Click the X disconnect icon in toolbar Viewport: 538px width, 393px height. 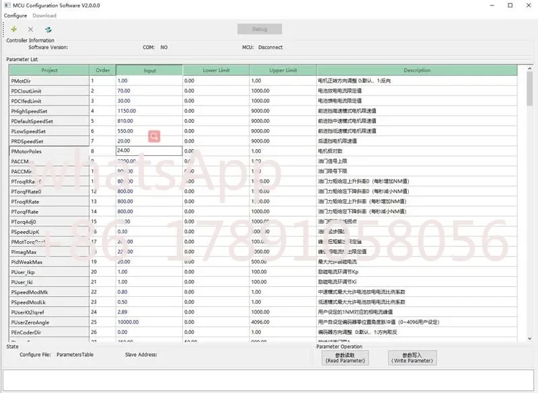(x=30, y=30)
